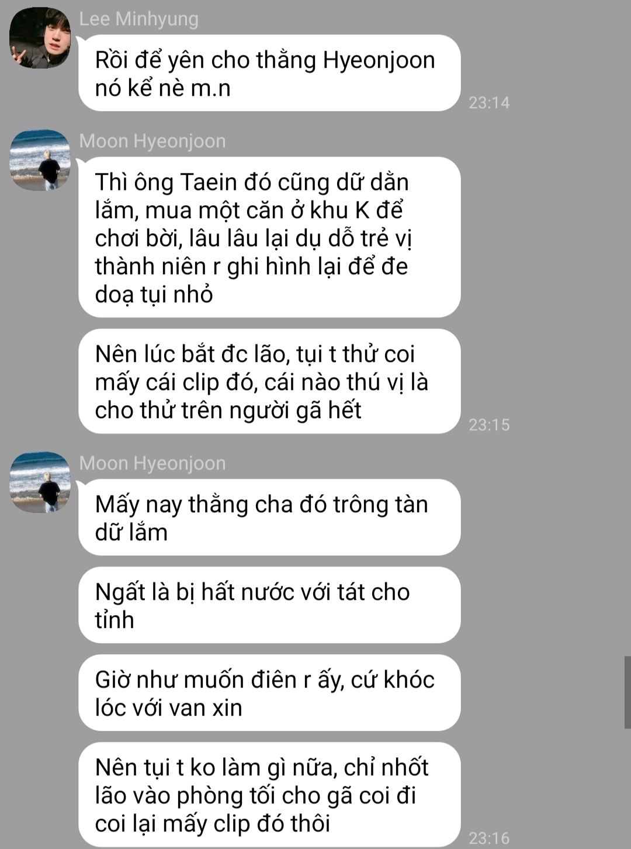The width and height of the screenshot is (631, 849).
Task: Click the second Moon Hyeonjoon sender name
Action: tap(152, 463)
